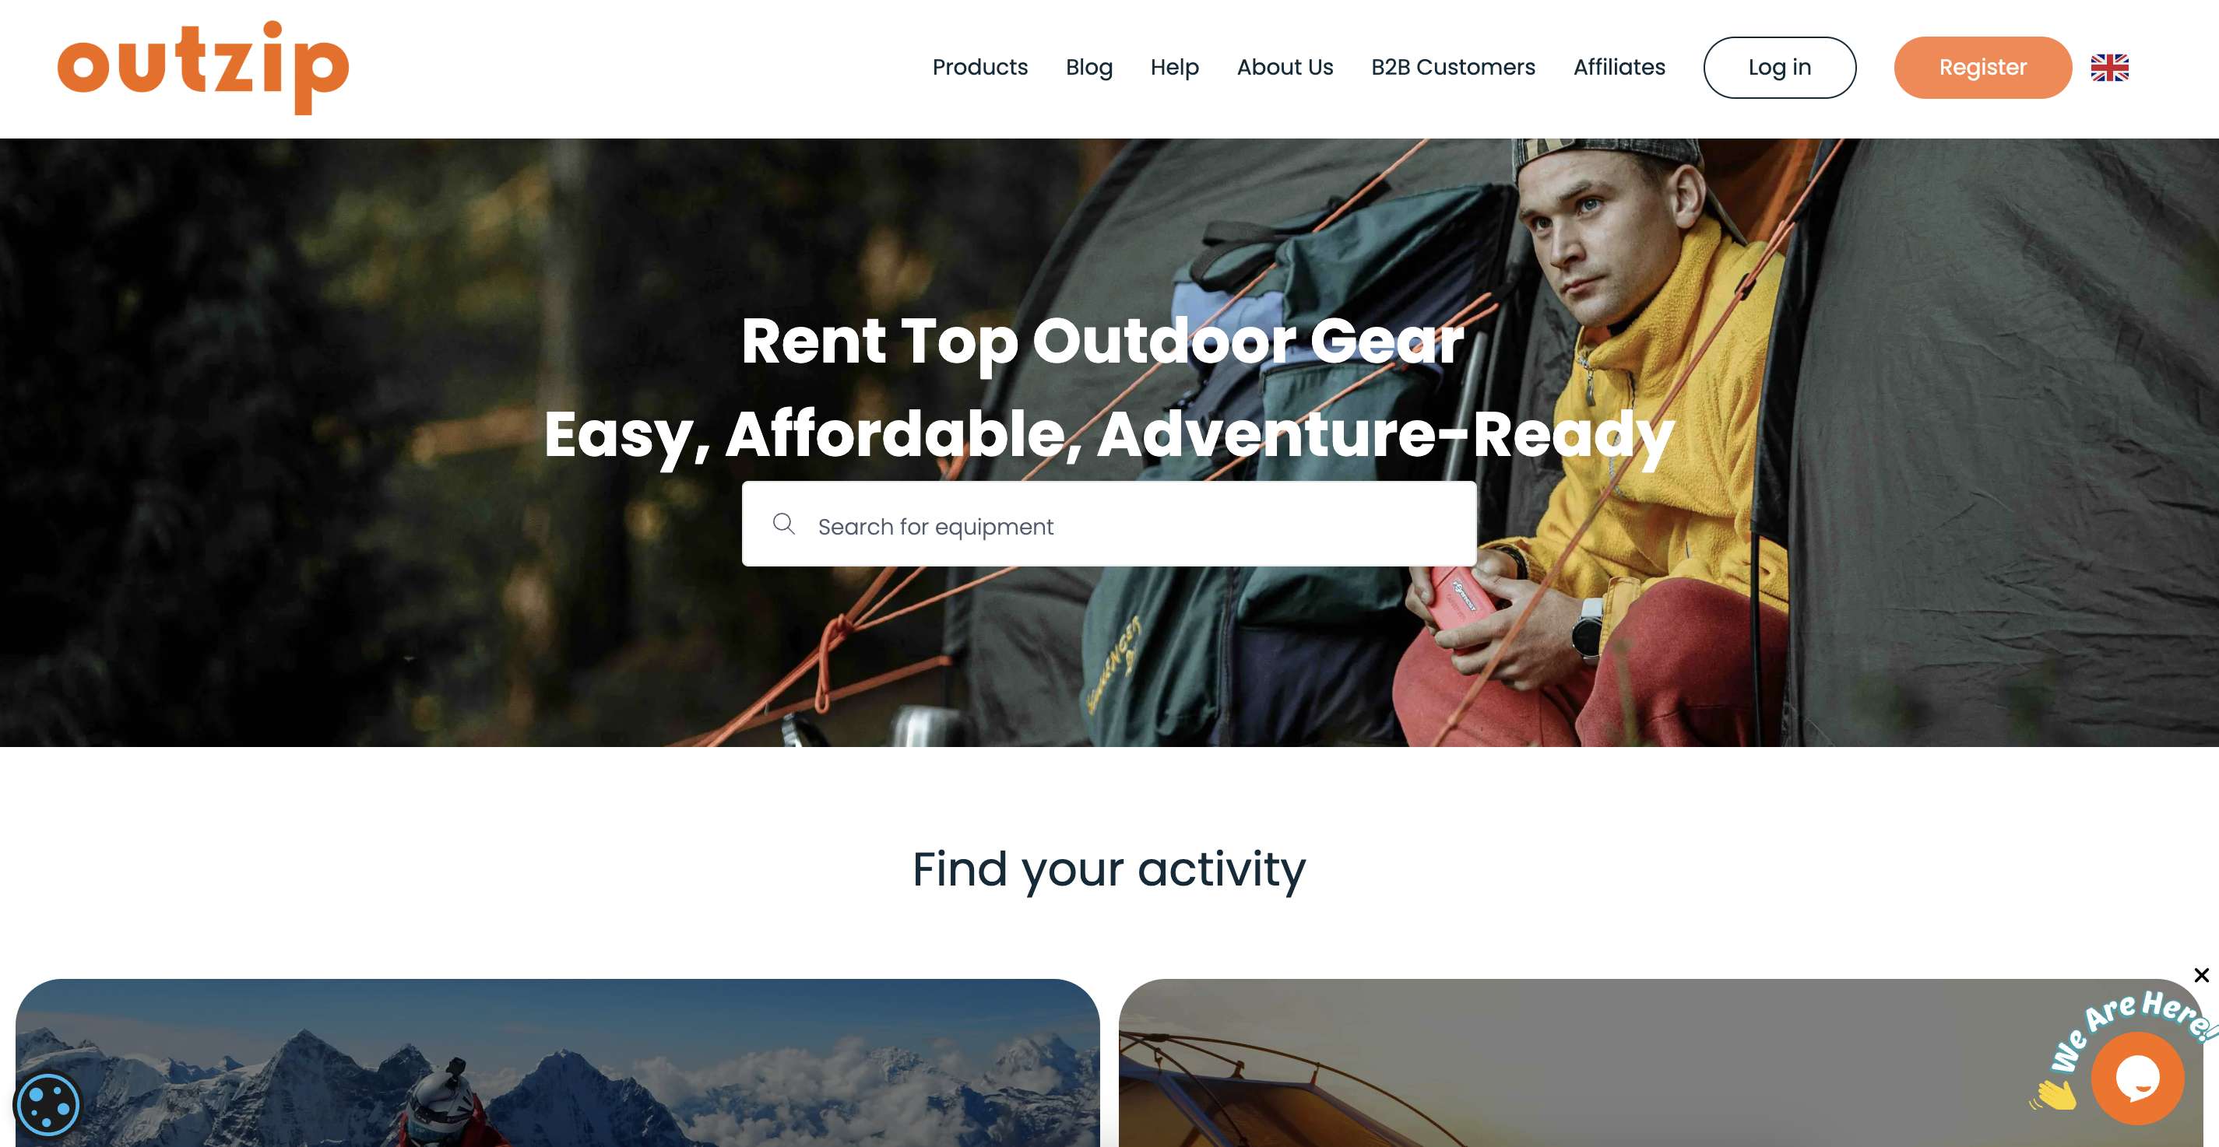Viewport: 2219px width, 1147px height.
Task: Open the mountain climbing activity card
Action: point(557,1063)
